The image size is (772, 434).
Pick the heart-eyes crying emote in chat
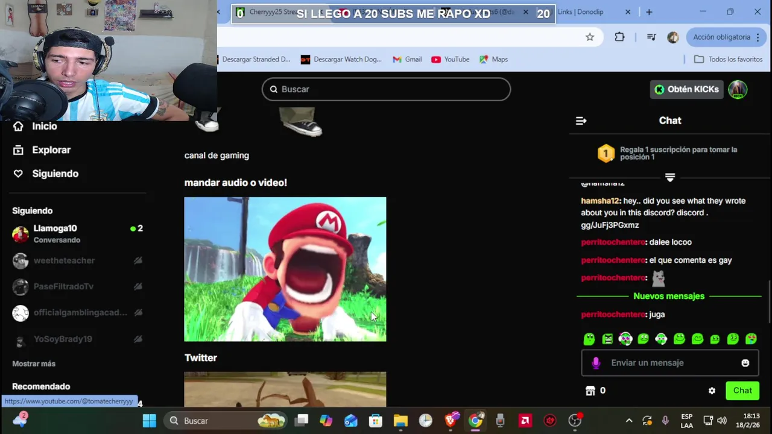(751, 339)
